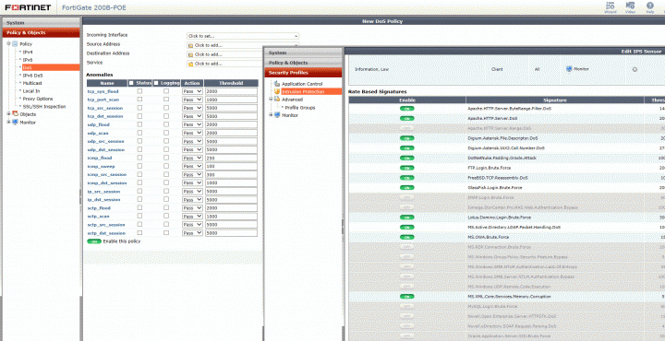Open the Incoming Interface dropdown
The width and height of the screenshot is (665, 341).
[243, 36]
